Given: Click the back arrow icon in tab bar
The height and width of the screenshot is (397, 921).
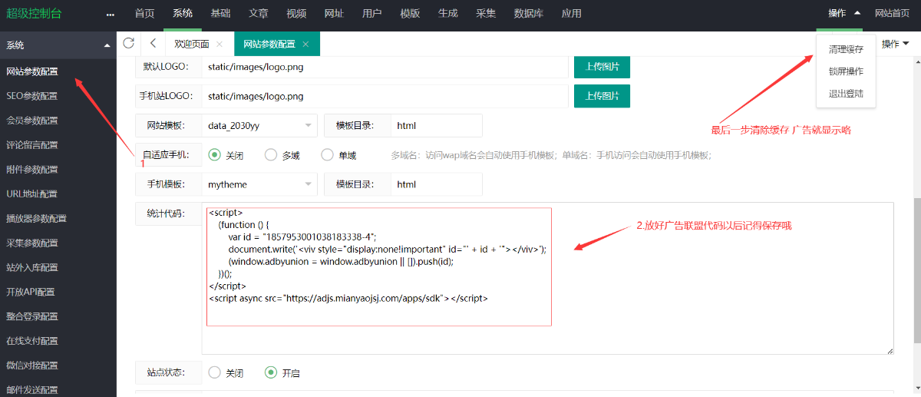Looking at the screenshot, I should click(x=153, y=44).
